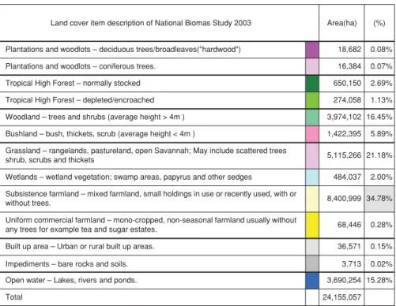396x306 pixels.
Task: Click the 'Area(ha)' column header
Action: (341, 23)
